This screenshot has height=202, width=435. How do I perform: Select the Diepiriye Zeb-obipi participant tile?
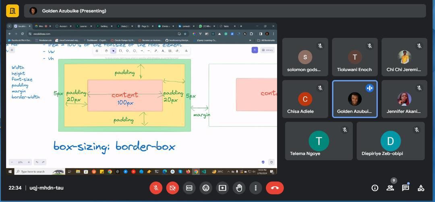tap(391, 141)
